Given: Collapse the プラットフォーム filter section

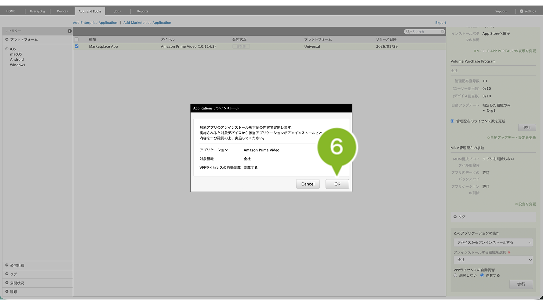Looking at the screenshot, I should tap(7, 39).
